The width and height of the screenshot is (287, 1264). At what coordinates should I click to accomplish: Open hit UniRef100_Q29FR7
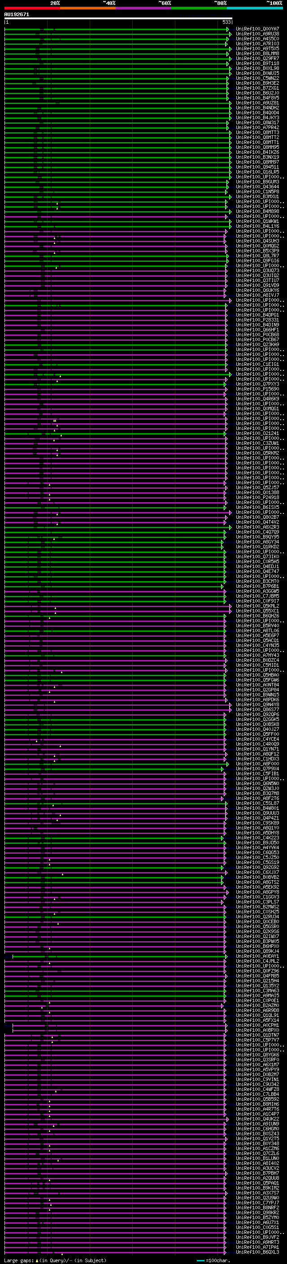(x=257, y=58)
